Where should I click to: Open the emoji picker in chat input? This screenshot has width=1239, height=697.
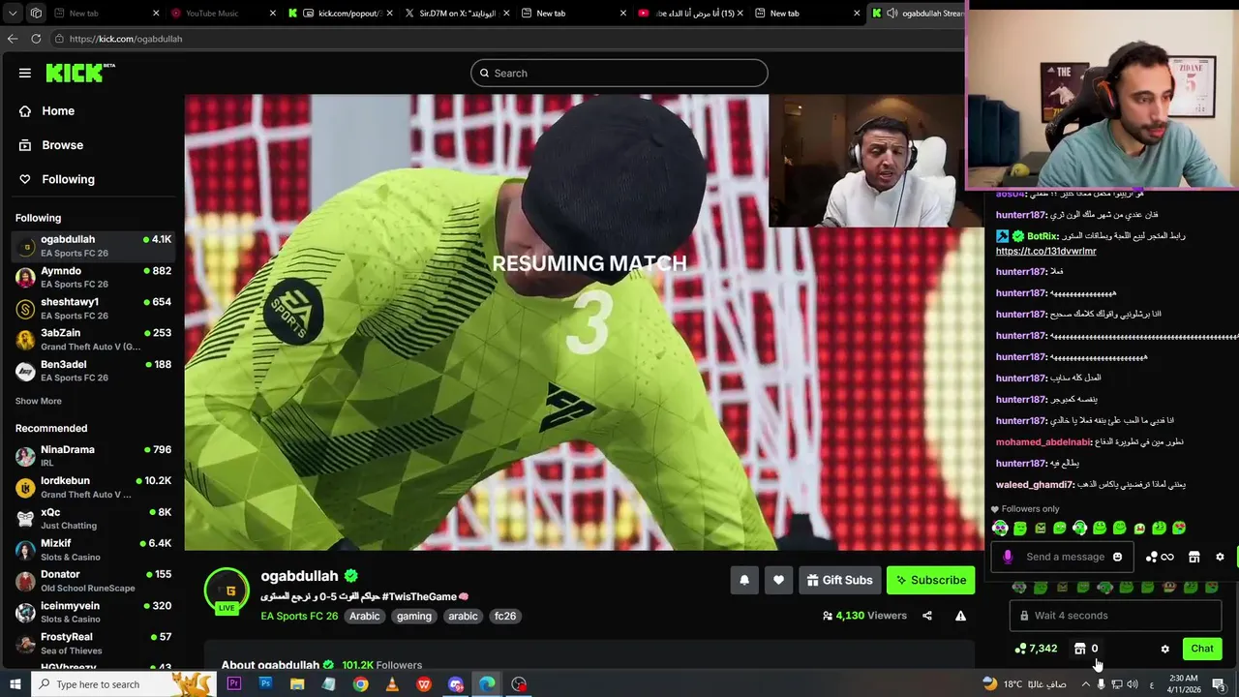[x=1117, y=557]
